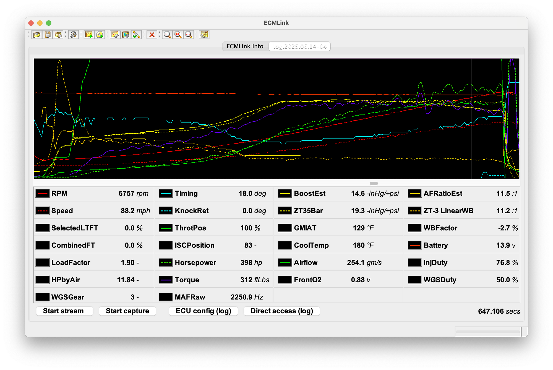This screenshot has width=553, height=370.
Task: Click the progress bar at bottom right
Action: [x=488, y=332]
